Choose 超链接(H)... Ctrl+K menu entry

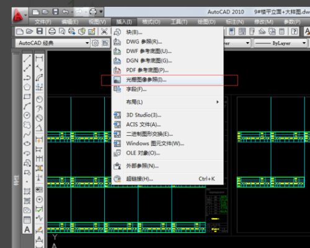pos(167,179)
